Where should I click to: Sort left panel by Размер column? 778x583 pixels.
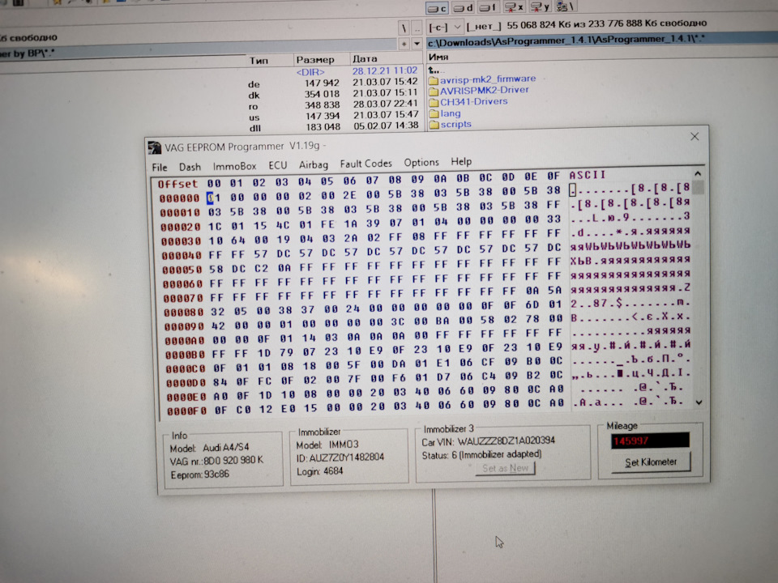[x=315, y=59]
